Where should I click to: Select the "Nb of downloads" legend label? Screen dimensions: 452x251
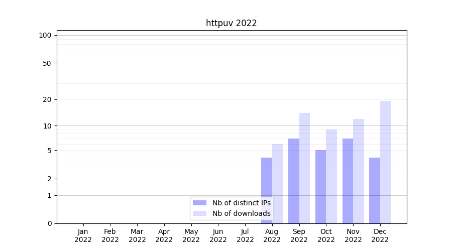point(241,213)
